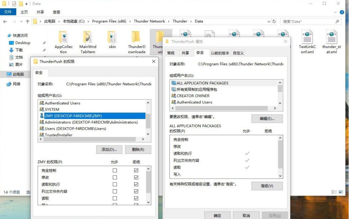Screen dimensions: 349x219
Task: Open the 共享 ribbon tab
Action: pos(40,12)
